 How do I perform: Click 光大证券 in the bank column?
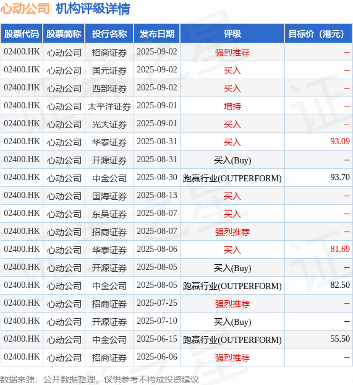pyautogui.click(x=109, y=124)
